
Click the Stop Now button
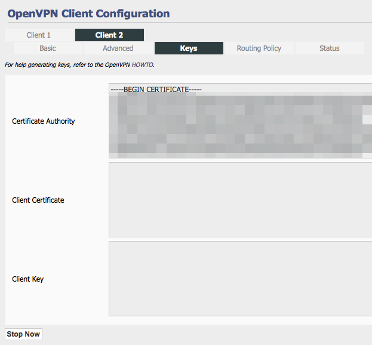point(23,334)
